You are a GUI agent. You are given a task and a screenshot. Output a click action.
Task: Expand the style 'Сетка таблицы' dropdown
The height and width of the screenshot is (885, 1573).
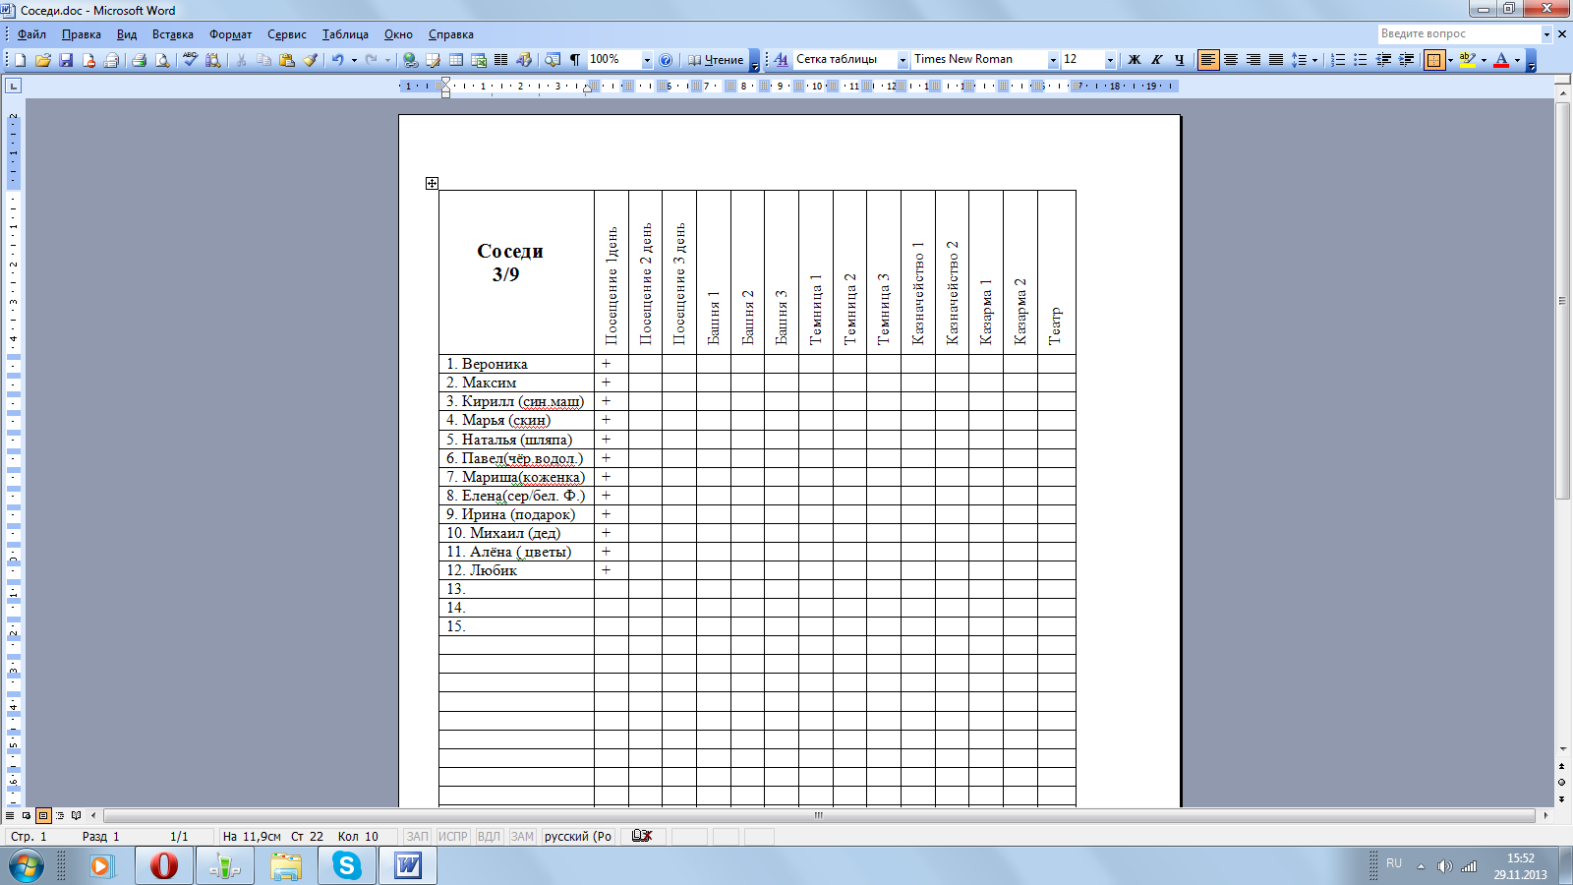903,60
